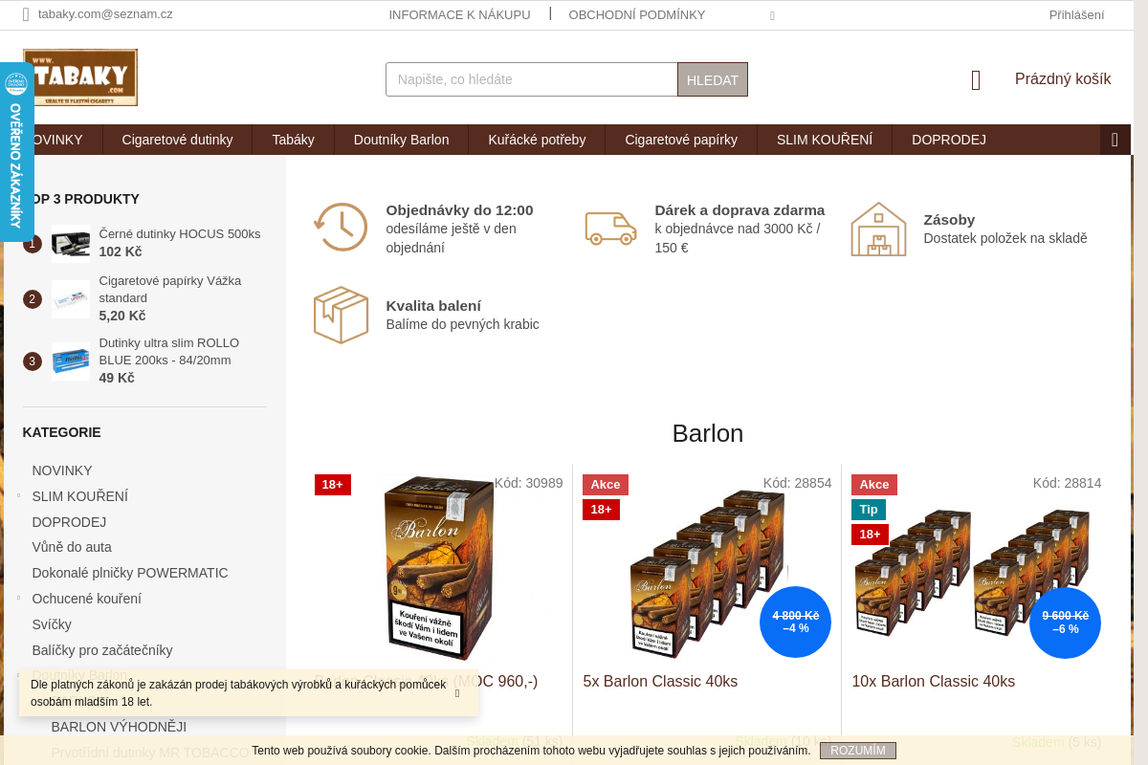Click the email icon next to tabaky.com@seznam.cz
Image resolution: width=1148 pixels, height=765 pixels.
click(x=25, y=14)
